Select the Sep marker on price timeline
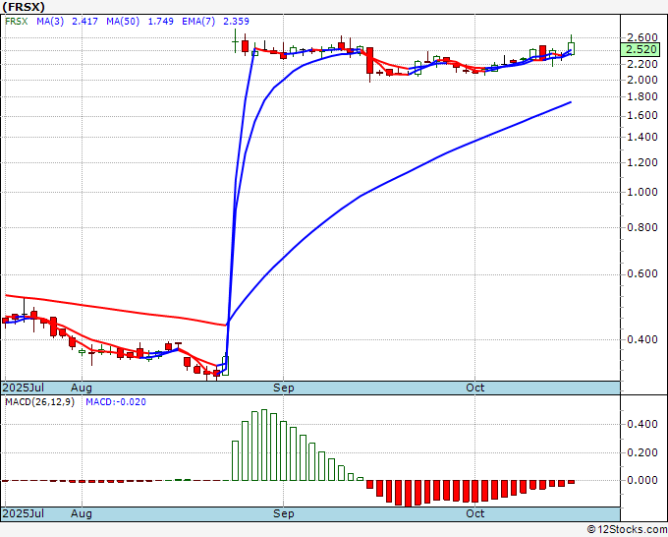 (x=283, y=388)
